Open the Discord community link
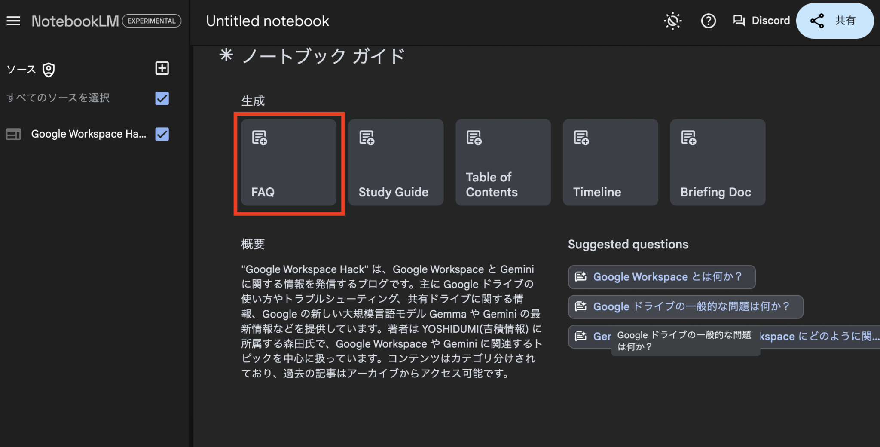Image resolution: width=880 pixels, height=447 pixels. (761, 21)
